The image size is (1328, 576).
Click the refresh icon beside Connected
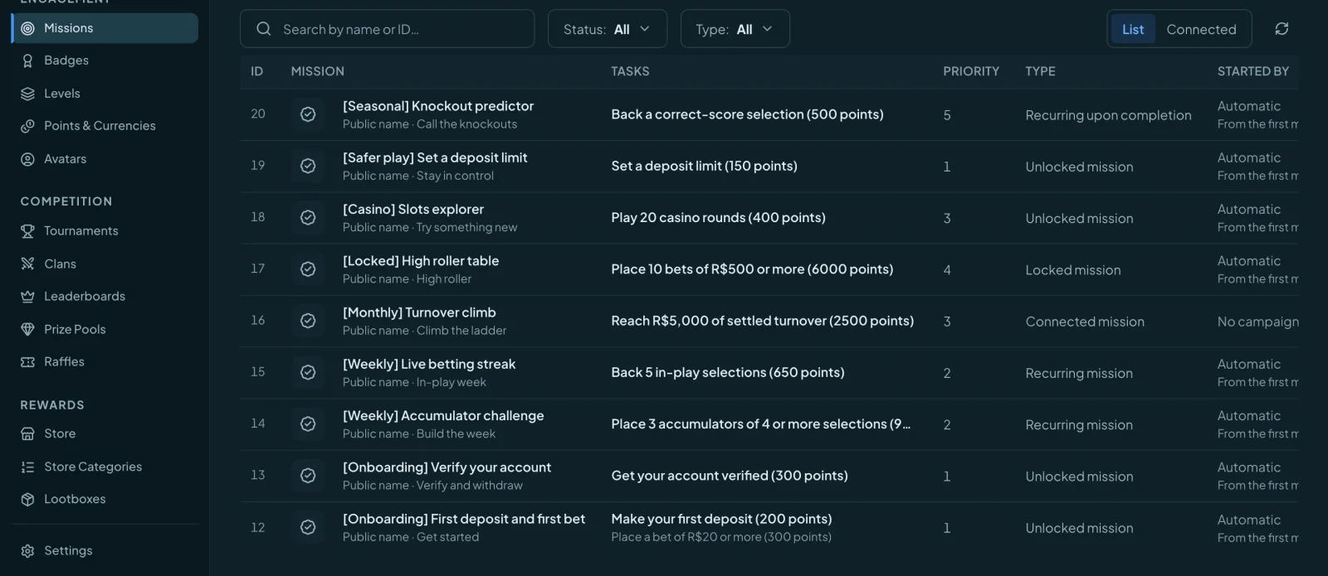1282,29
